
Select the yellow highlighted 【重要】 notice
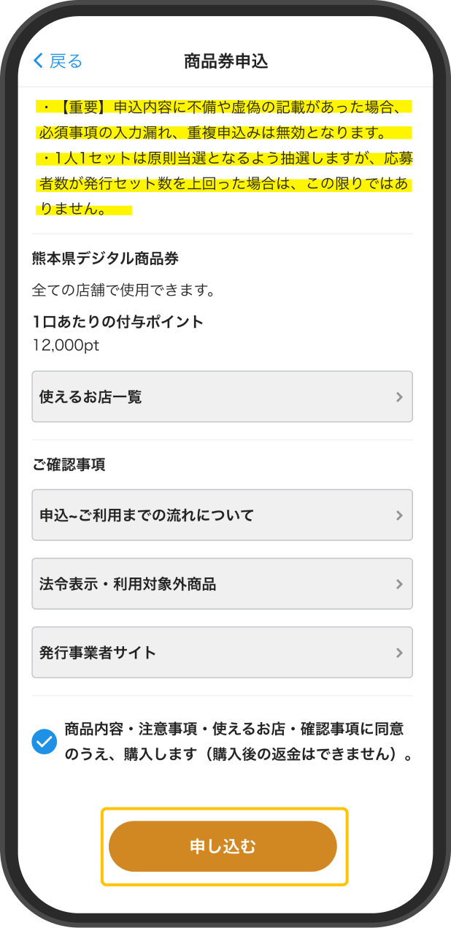click(x=224, y=158)
